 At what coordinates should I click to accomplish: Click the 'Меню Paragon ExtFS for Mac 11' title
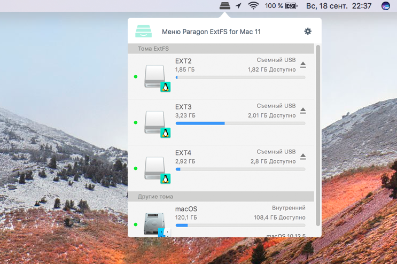[211, 32]
